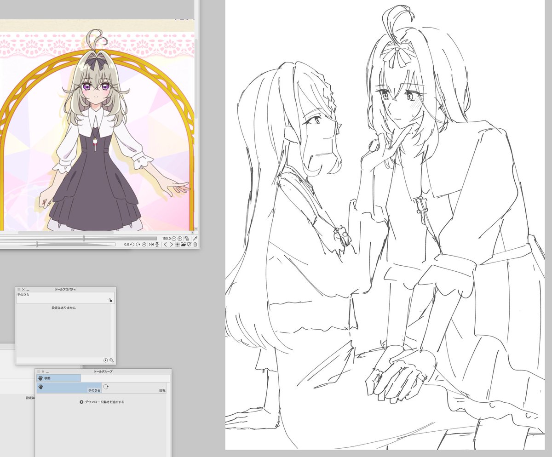Show the previous Sub View image
The width and height of the screenshot is (552, 457).
pos(165,245)
